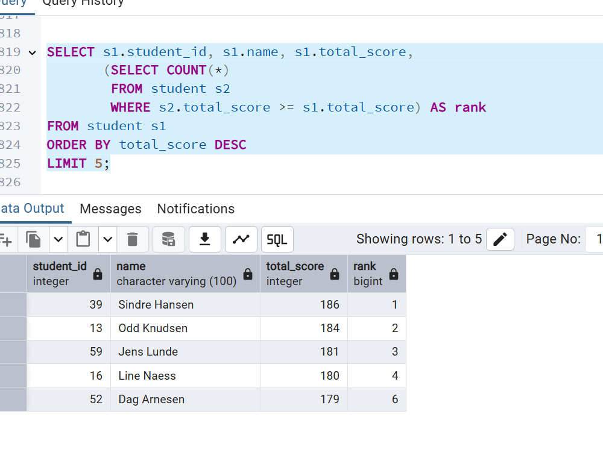Click the lock icon in name header

248,274
